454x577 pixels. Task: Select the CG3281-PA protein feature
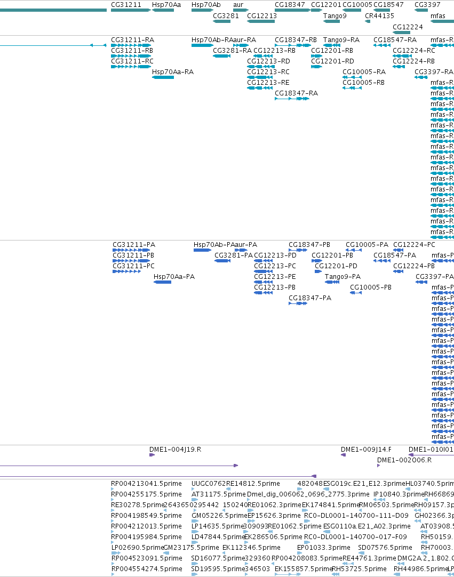[x=222, y=261]
